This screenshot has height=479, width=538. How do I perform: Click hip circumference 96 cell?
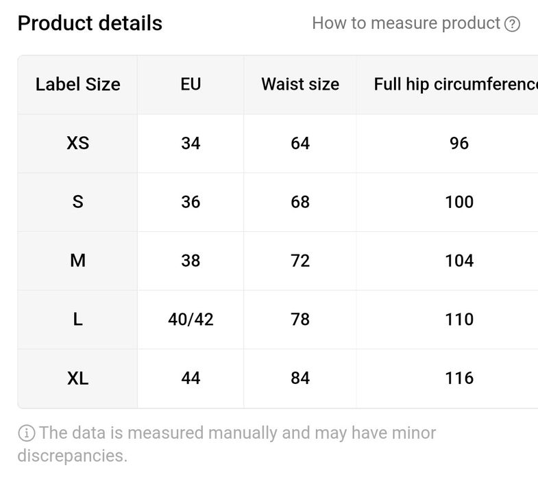[x=459, y=144]
